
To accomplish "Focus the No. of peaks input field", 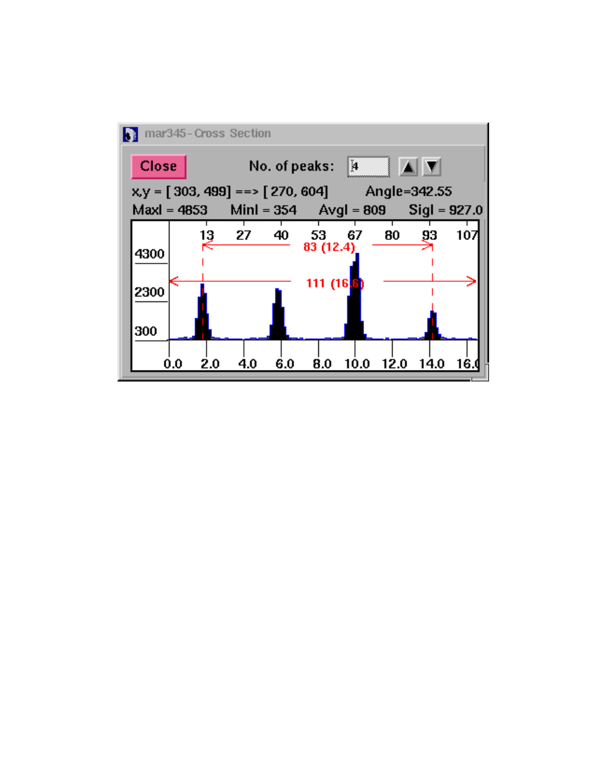I will click(368, 166).
